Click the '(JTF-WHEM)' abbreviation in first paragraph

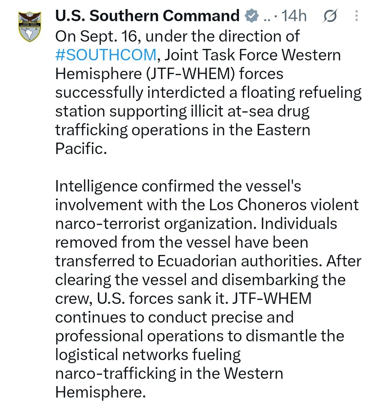coord(192,74)
